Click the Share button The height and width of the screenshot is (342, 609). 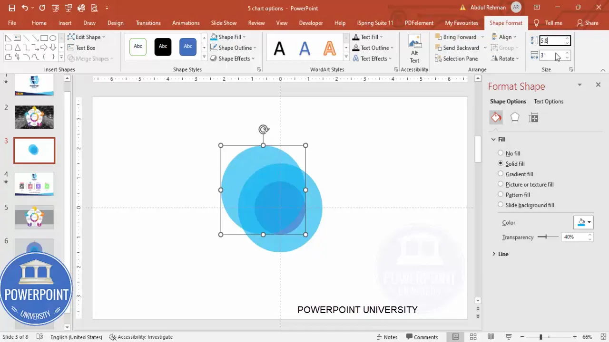point(588,23)
